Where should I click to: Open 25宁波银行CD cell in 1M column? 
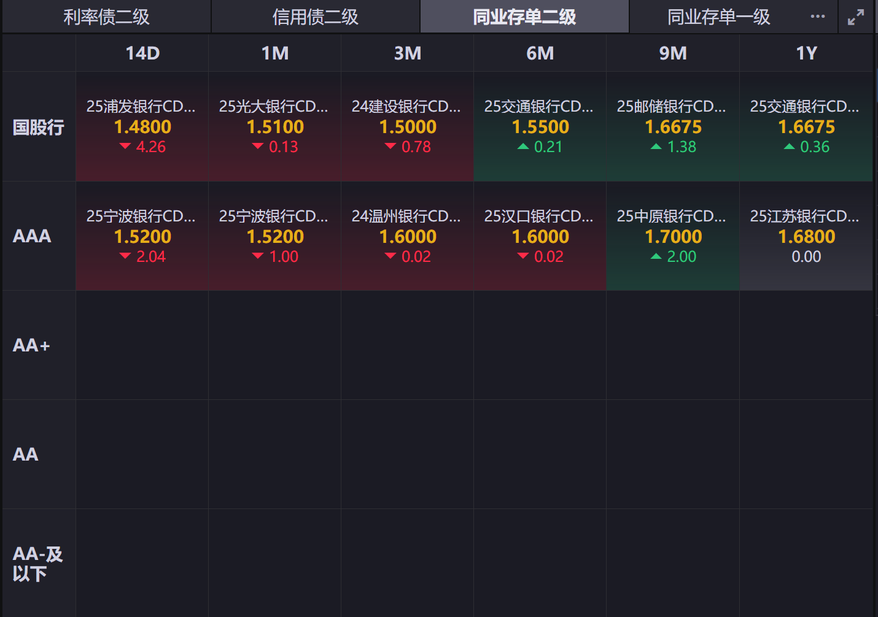[x=275, y=236]
